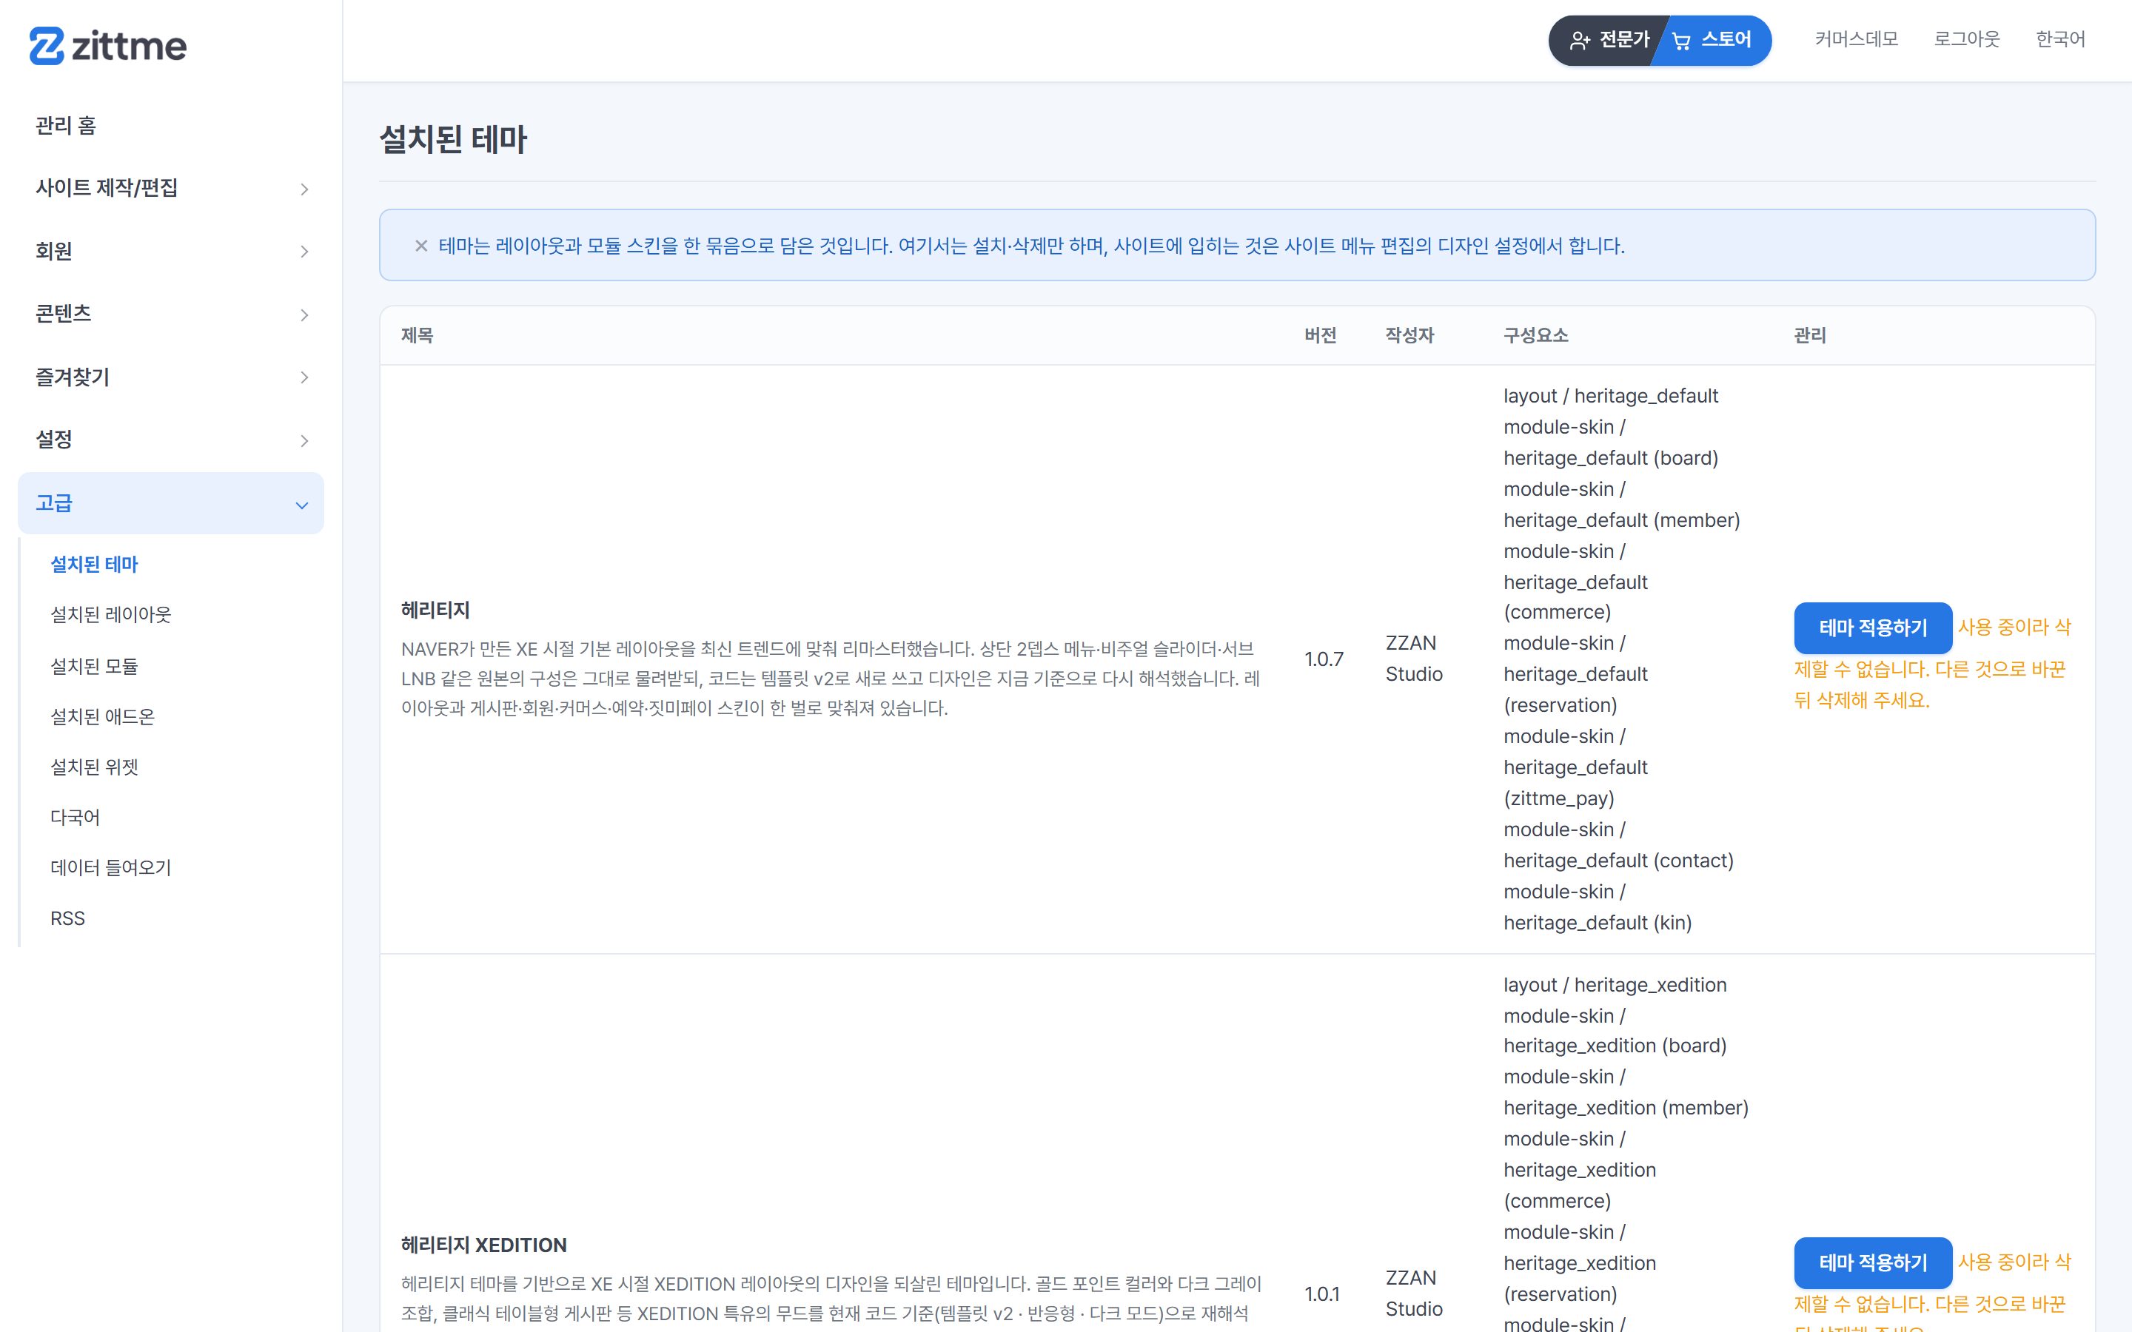This screenshot has height=1332, width=2132.
Task: Apply theme for 헤리티지 XEDITION row
Action: [x=1873, y=1262]
